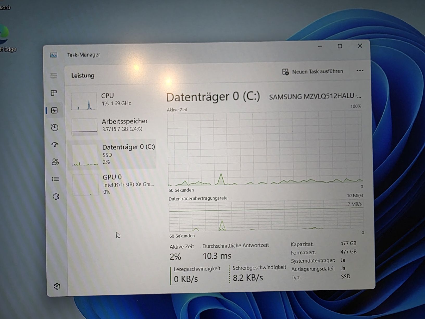Minimize the Task-Manager window

click(x=320, y=46)
